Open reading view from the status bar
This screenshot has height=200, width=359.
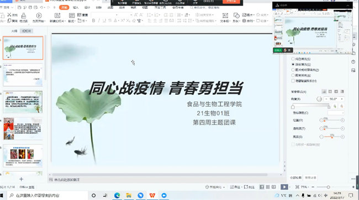pos(274,187)
